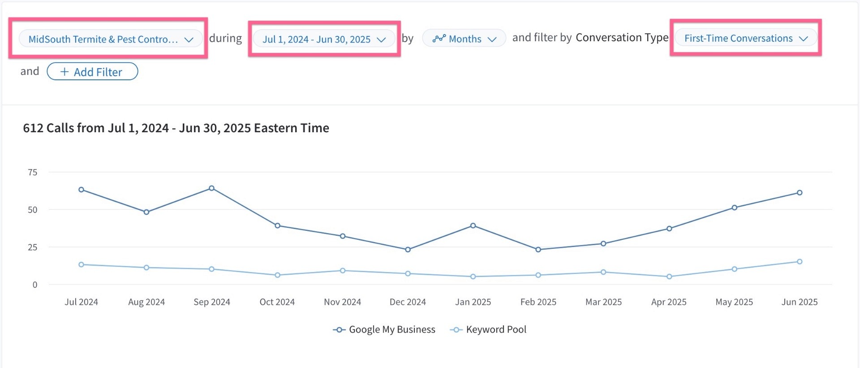Click the 'Sep 2024' x-axis label
Image resolution: width=860 pixels, height=368 pixels.
(212, 302)
